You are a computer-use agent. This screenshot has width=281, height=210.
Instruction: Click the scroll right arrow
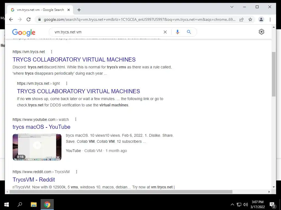point(269,192)
